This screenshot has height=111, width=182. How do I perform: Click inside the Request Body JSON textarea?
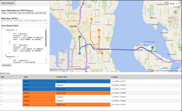coord(23,45)
